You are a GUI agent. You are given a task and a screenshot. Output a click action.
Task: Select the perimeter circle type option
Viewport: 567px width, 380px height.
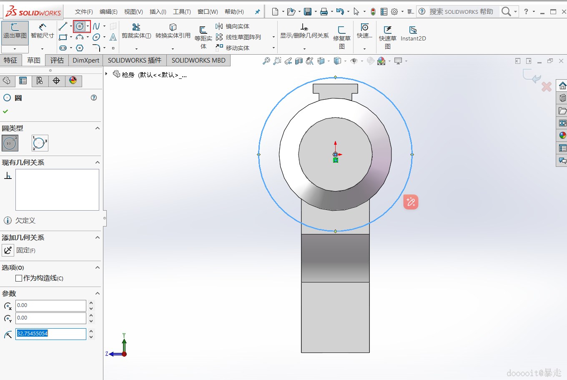click(x=40, y=143)
